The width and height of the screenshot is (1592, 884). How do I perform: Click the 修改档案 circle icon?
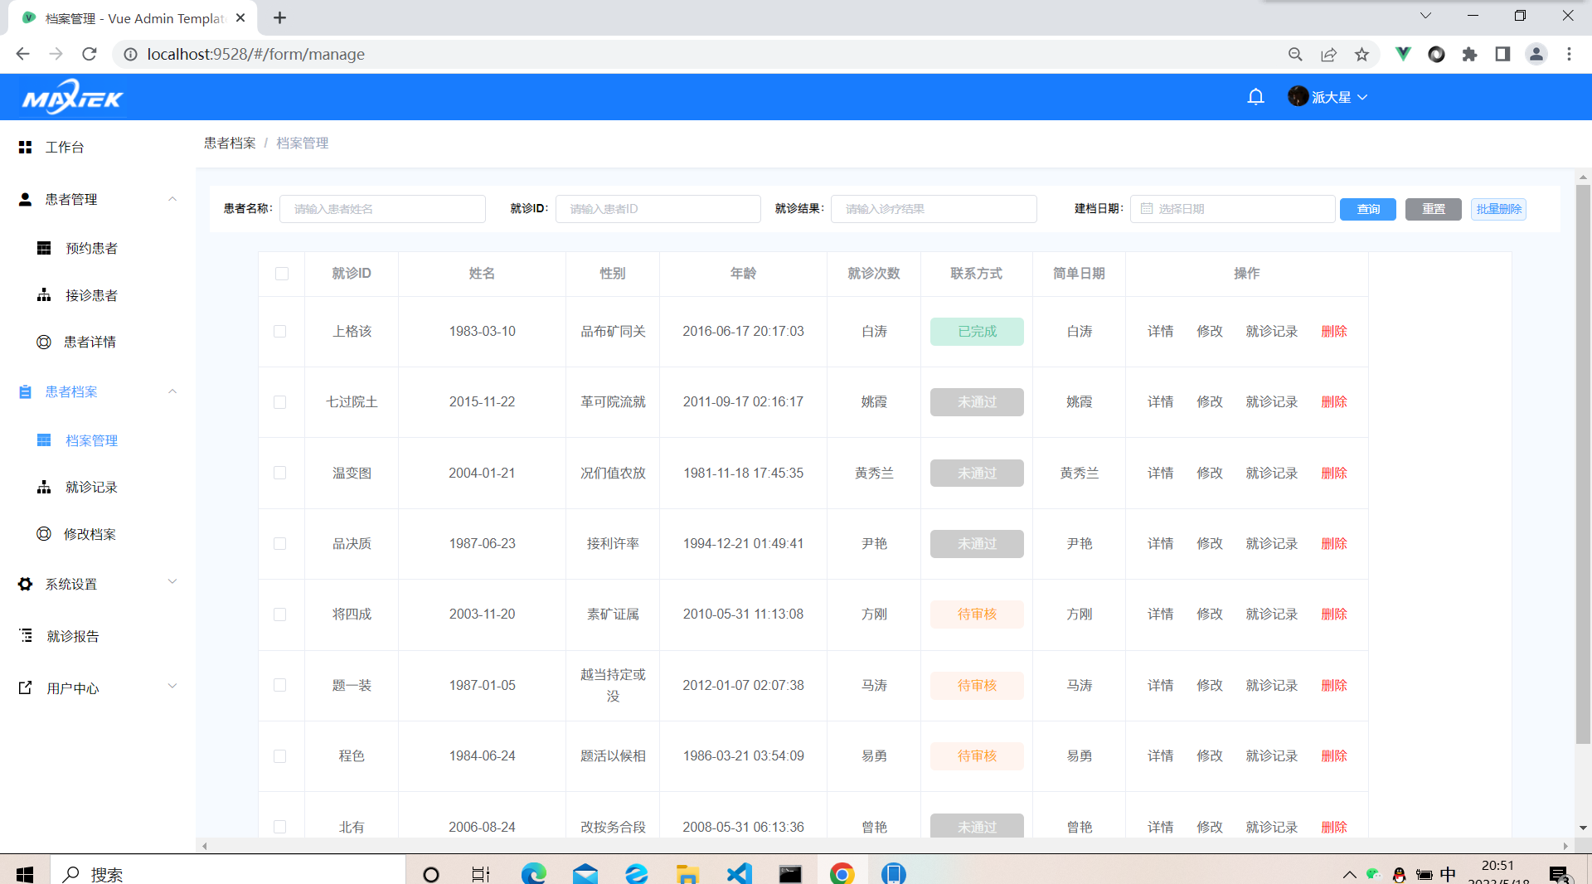tap(44, 534)
